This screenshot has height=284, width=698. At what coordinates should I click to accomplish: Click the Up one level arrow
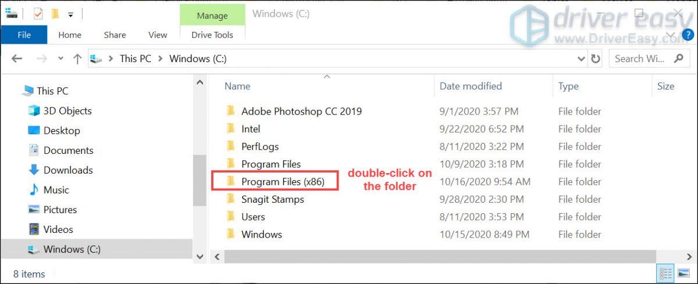(x=77, y=59)
